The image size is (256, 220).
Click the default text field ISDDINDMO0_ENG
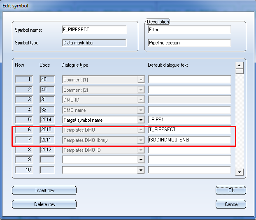[189, 140]
